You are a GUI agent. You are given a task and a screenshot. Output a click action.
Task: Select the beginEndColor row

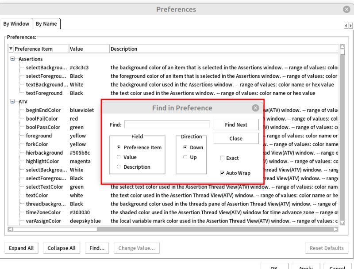(x=173, y=110)
